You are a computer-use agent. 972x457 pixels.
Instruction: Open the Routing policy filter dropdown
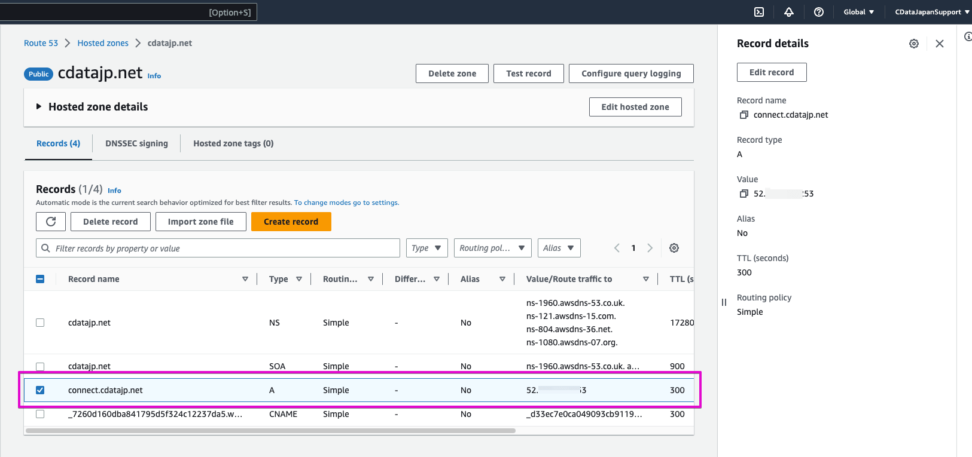point(493,248)
